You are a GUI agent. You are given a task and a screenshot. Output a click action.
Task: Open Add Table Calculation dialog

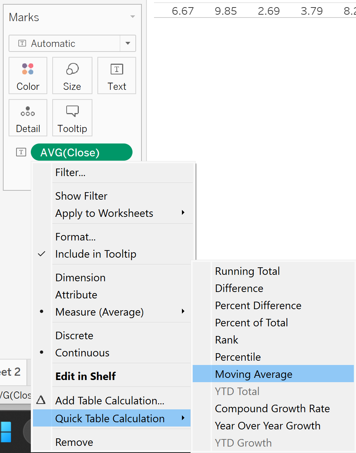click(x=110, y=401)
